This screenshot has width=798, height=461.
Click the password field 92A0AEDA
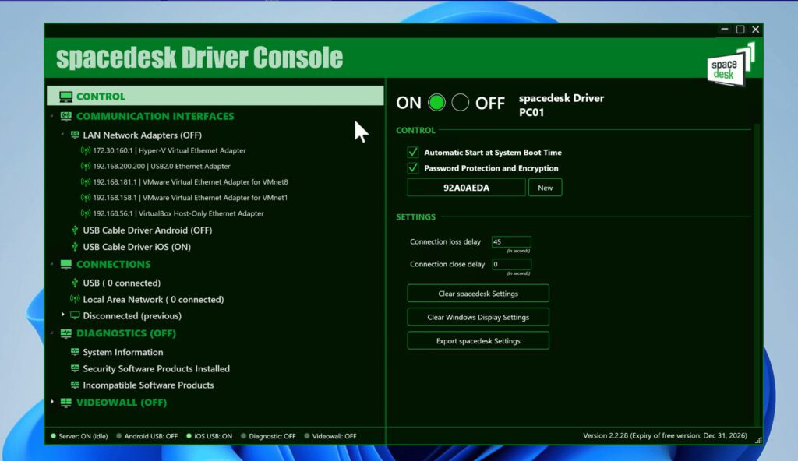[466, 188]
